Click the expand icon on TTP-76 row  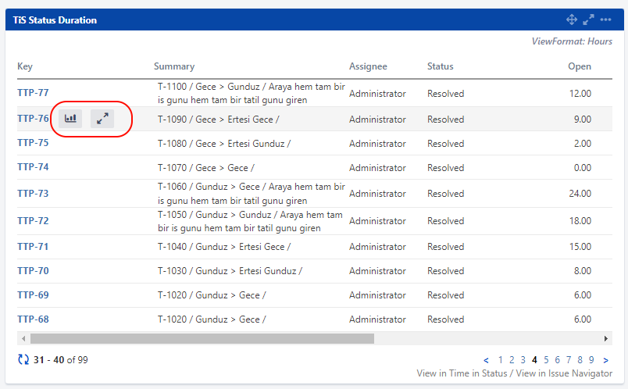(x=102, y=119)
